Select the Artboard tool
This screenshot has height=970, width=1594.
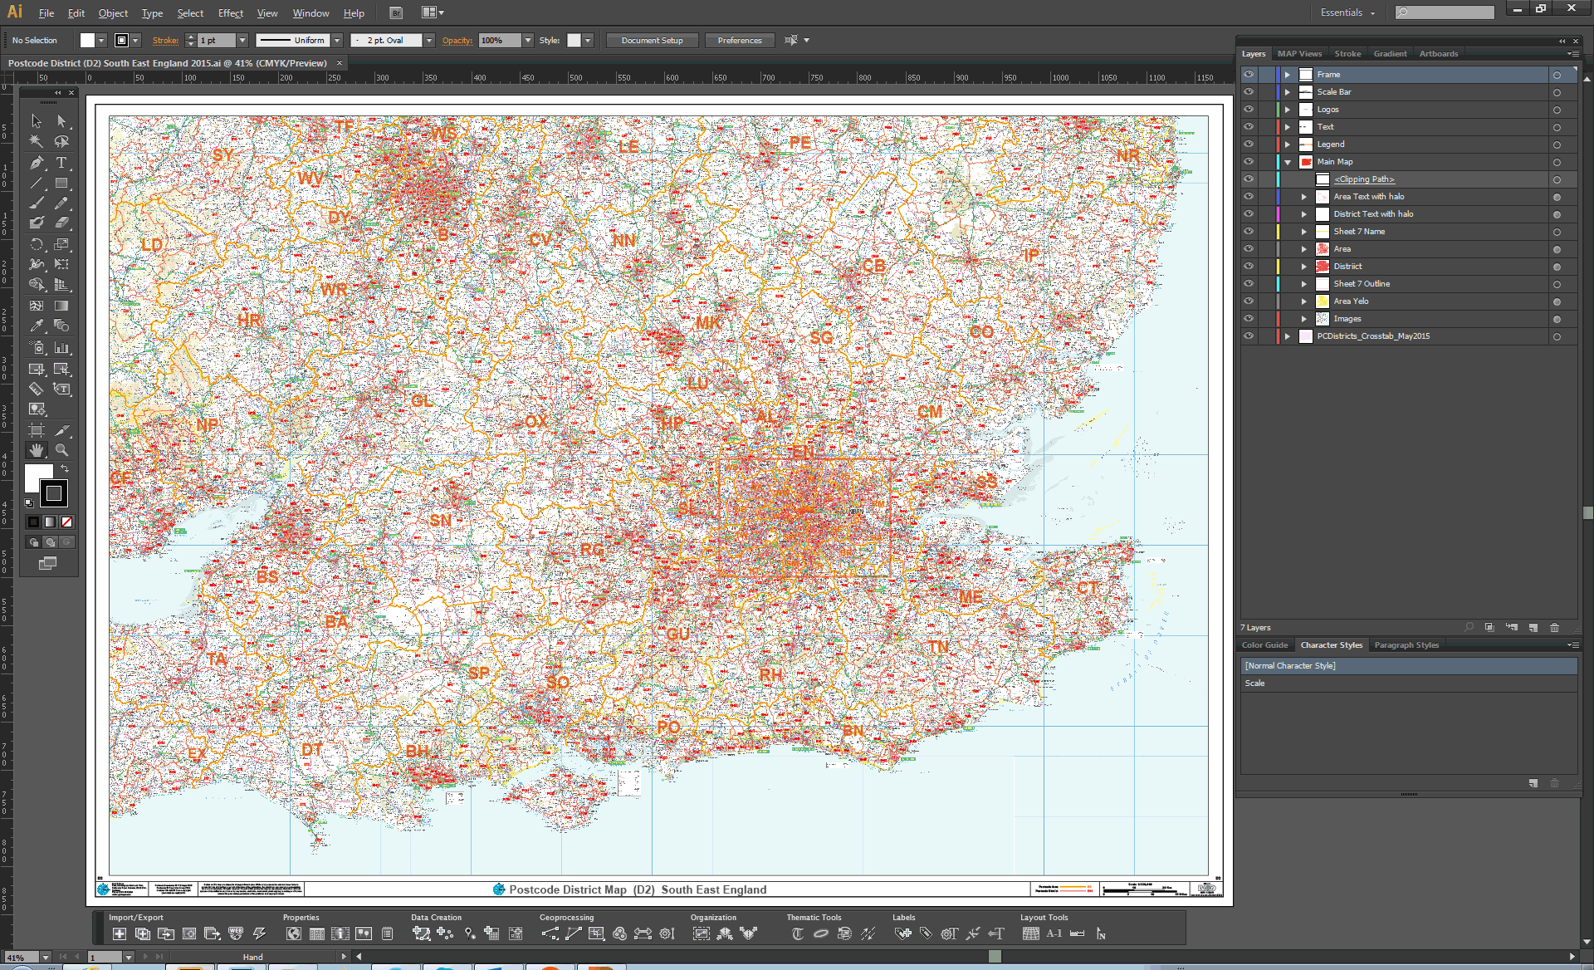[37, 430]
